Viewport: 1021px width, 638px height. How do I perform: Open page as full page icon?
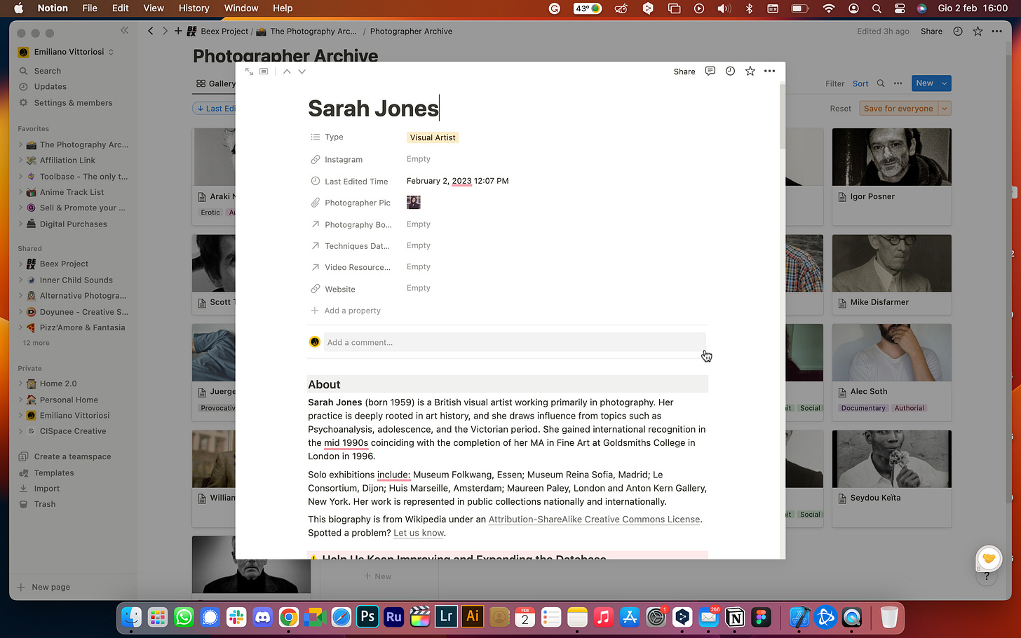click(249, 72)
